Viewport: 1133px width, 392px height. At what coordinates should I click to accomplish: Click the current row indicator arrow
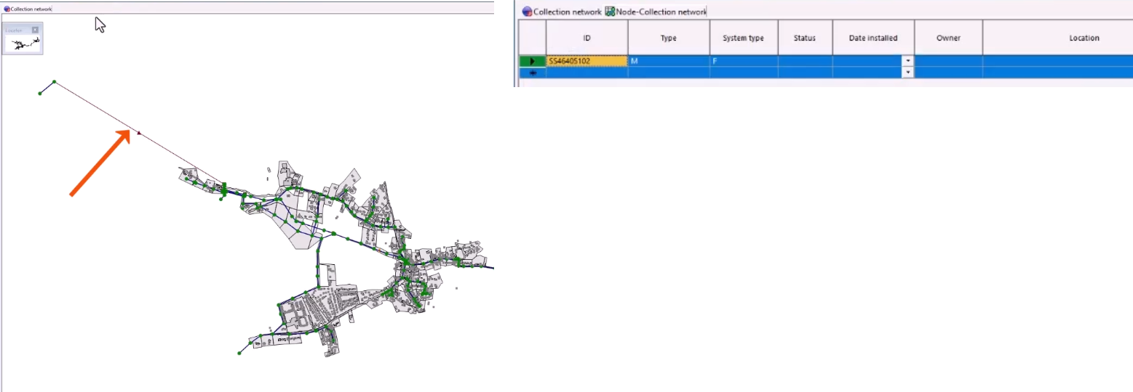coord(532,61)
